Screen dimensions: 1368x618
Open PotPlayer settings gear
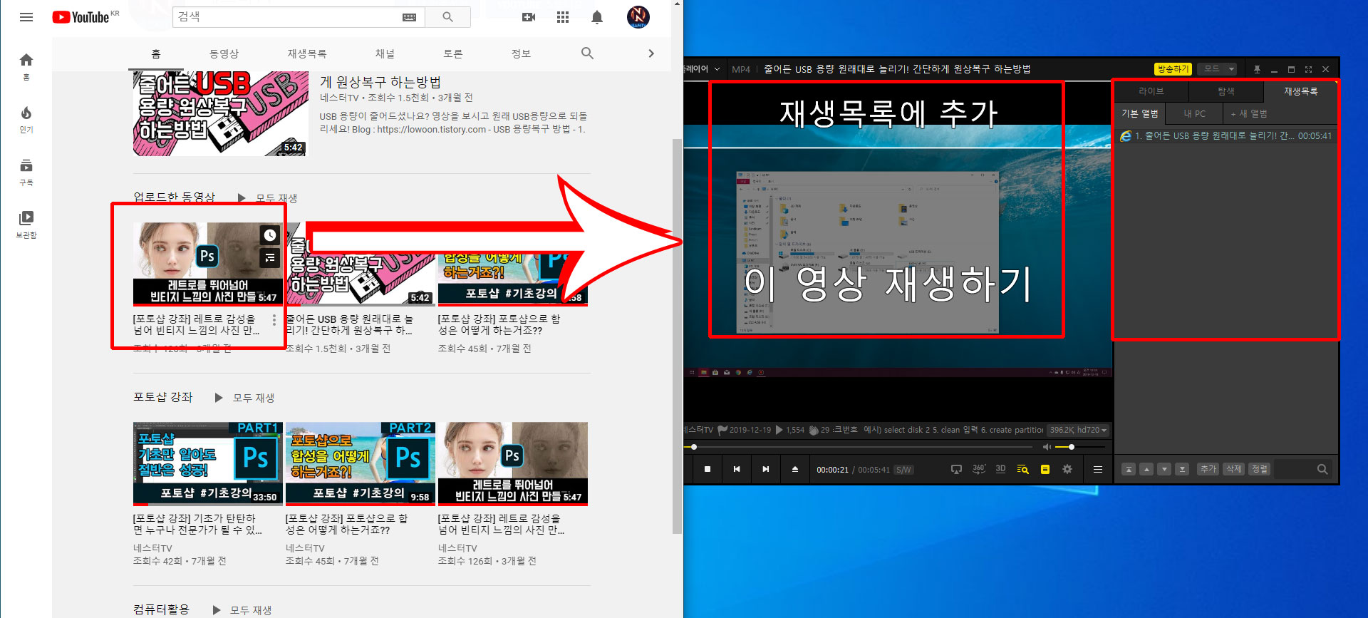[x=1067, y=469]
